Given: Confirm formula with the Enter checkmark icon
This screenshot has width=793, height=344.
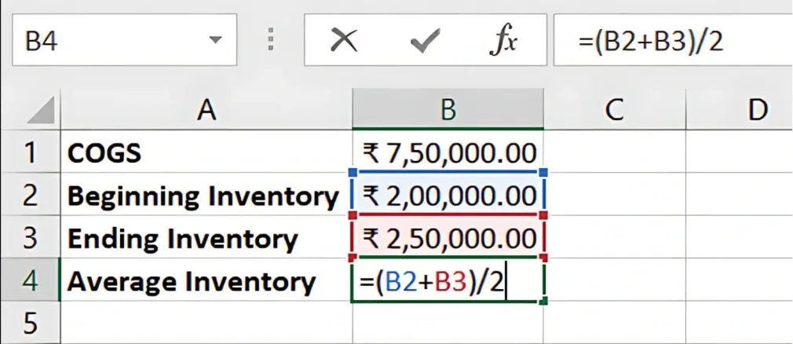Looking at the screenshot, I should click(425, 39).
